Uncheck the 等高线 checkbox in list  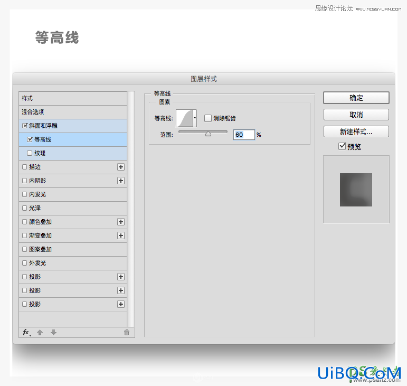coord(30,139)
